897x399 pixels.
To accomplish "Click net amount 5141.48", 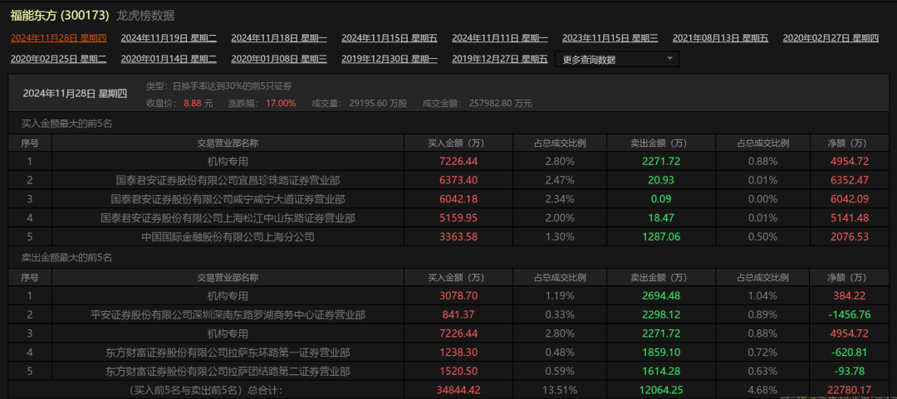I will (x=850, y=218).
